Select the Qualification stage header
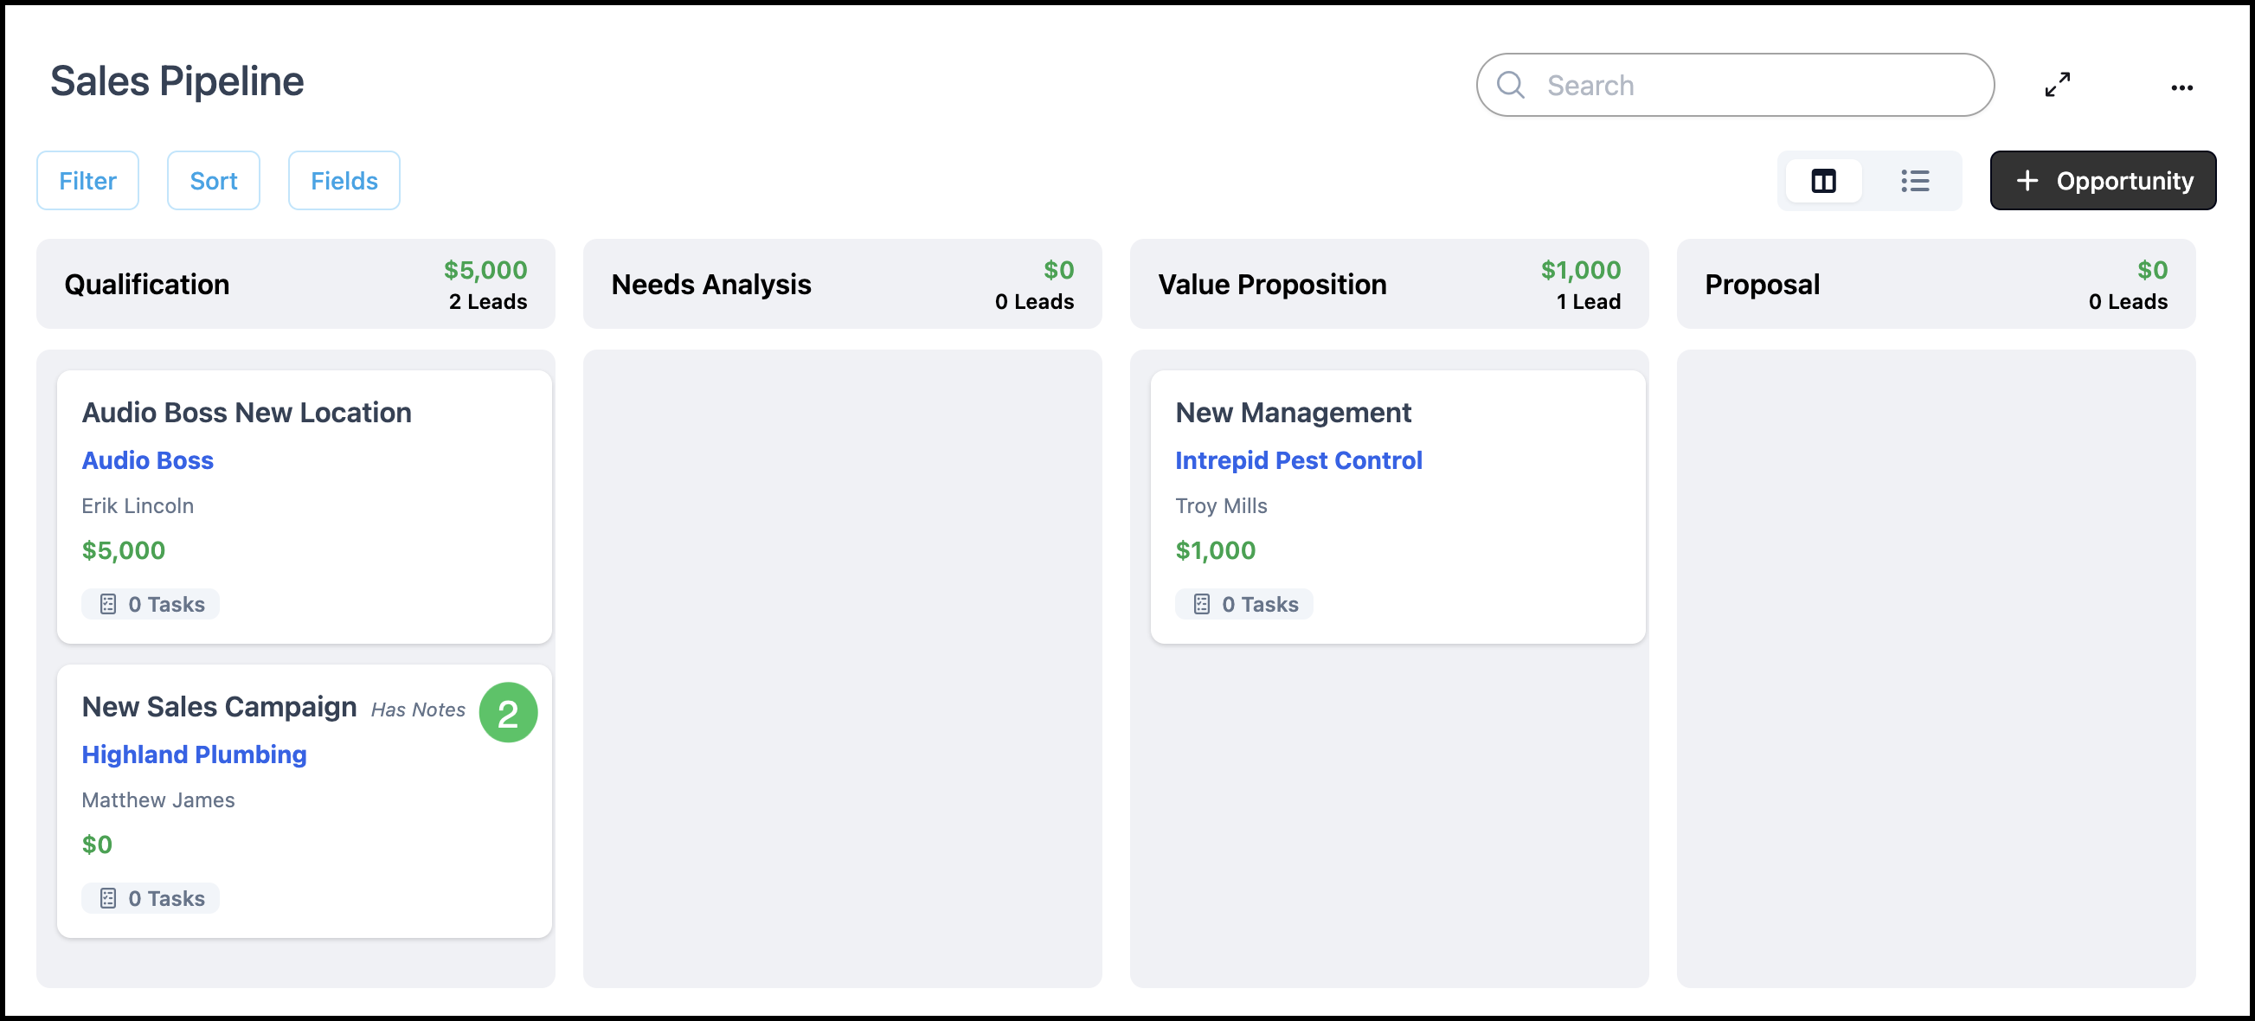This screenshot has width=2255, height=1021. pos(147,285)
